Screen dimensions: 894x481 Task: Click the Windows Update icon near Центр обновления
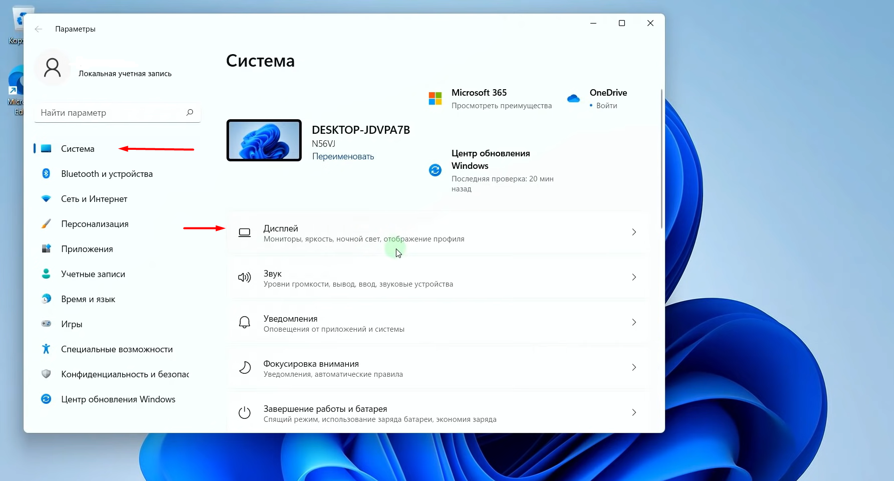[434, 170]
